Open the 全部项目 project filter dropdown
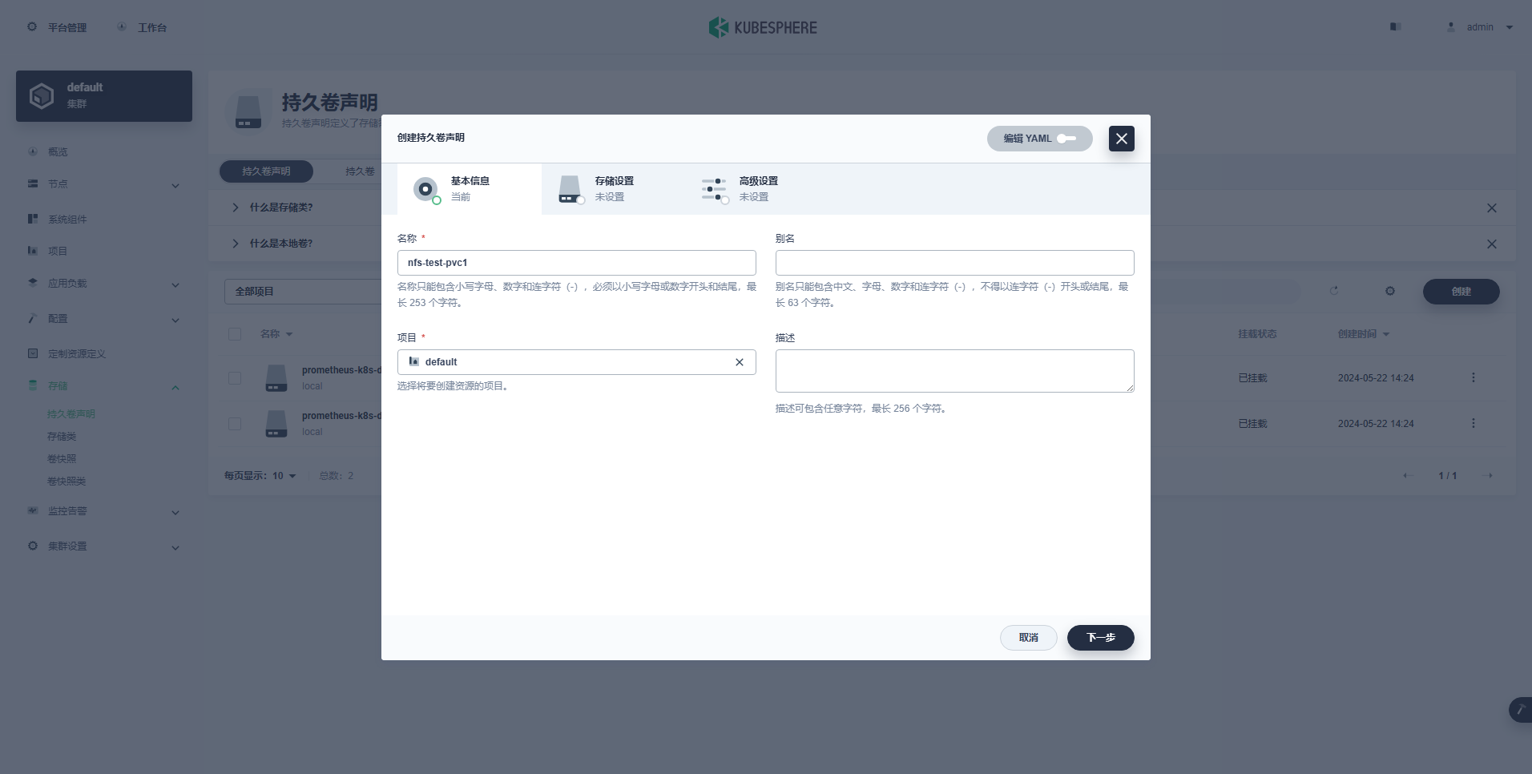The width and height of the screenshot is (1532, 774). click(x=303, y=292)
